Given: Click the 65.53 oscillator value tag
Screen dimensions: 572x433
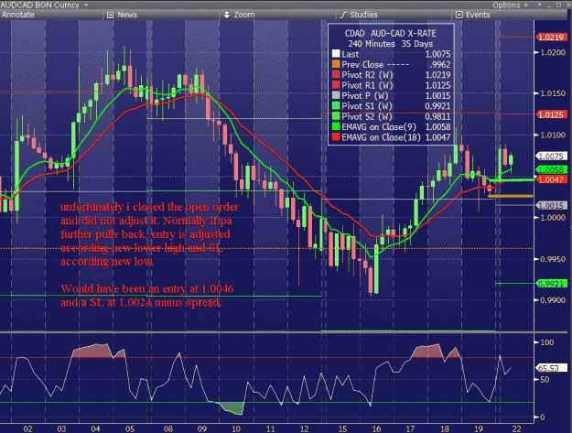Looking at the screenshot, I should coord(551,368).
